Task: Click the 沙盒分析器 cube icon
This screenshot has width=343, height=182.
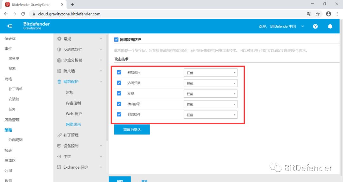Action: 59,60
